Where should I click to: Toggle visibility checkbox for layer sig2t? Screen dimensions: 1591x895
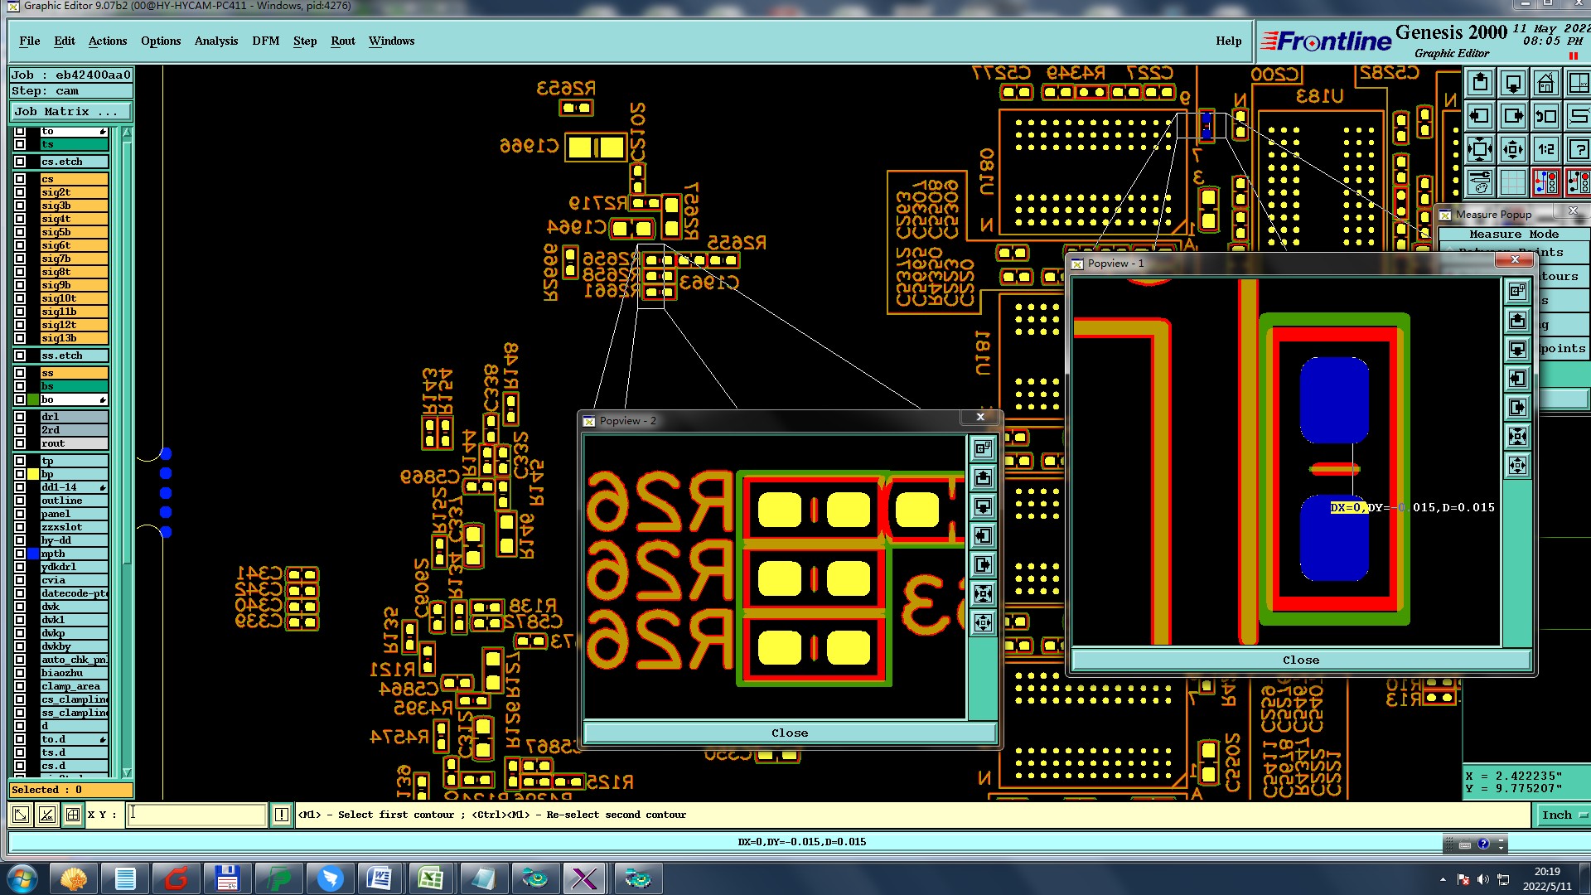click(x=20, y=192)
